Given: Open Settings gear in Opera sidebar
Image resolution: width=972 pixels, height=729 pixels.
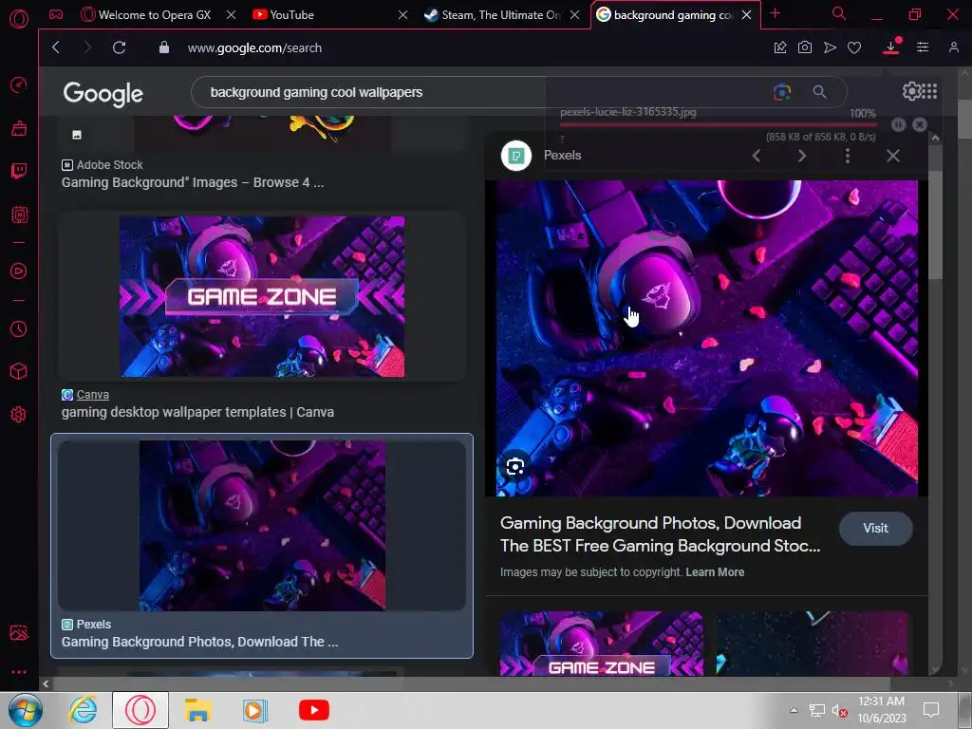Looking at the screenshot, I should [x=19, y=414].
